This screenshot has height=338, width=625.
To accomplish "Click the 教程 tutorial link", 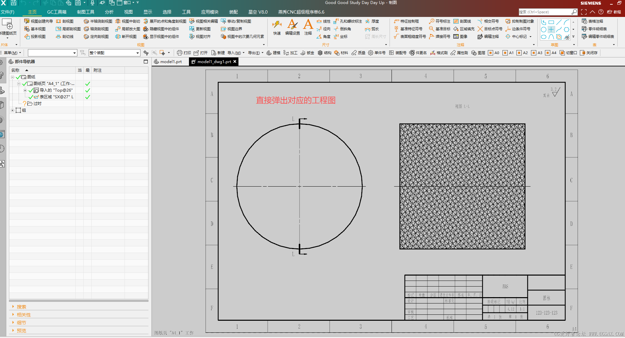I will click(614, 12).
